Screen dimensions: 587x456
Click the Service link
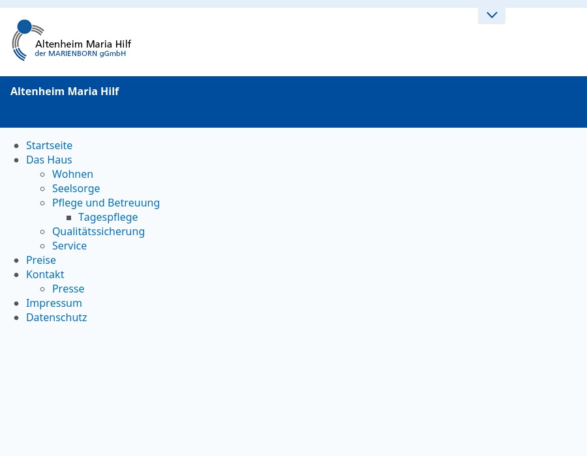point(69,246)
